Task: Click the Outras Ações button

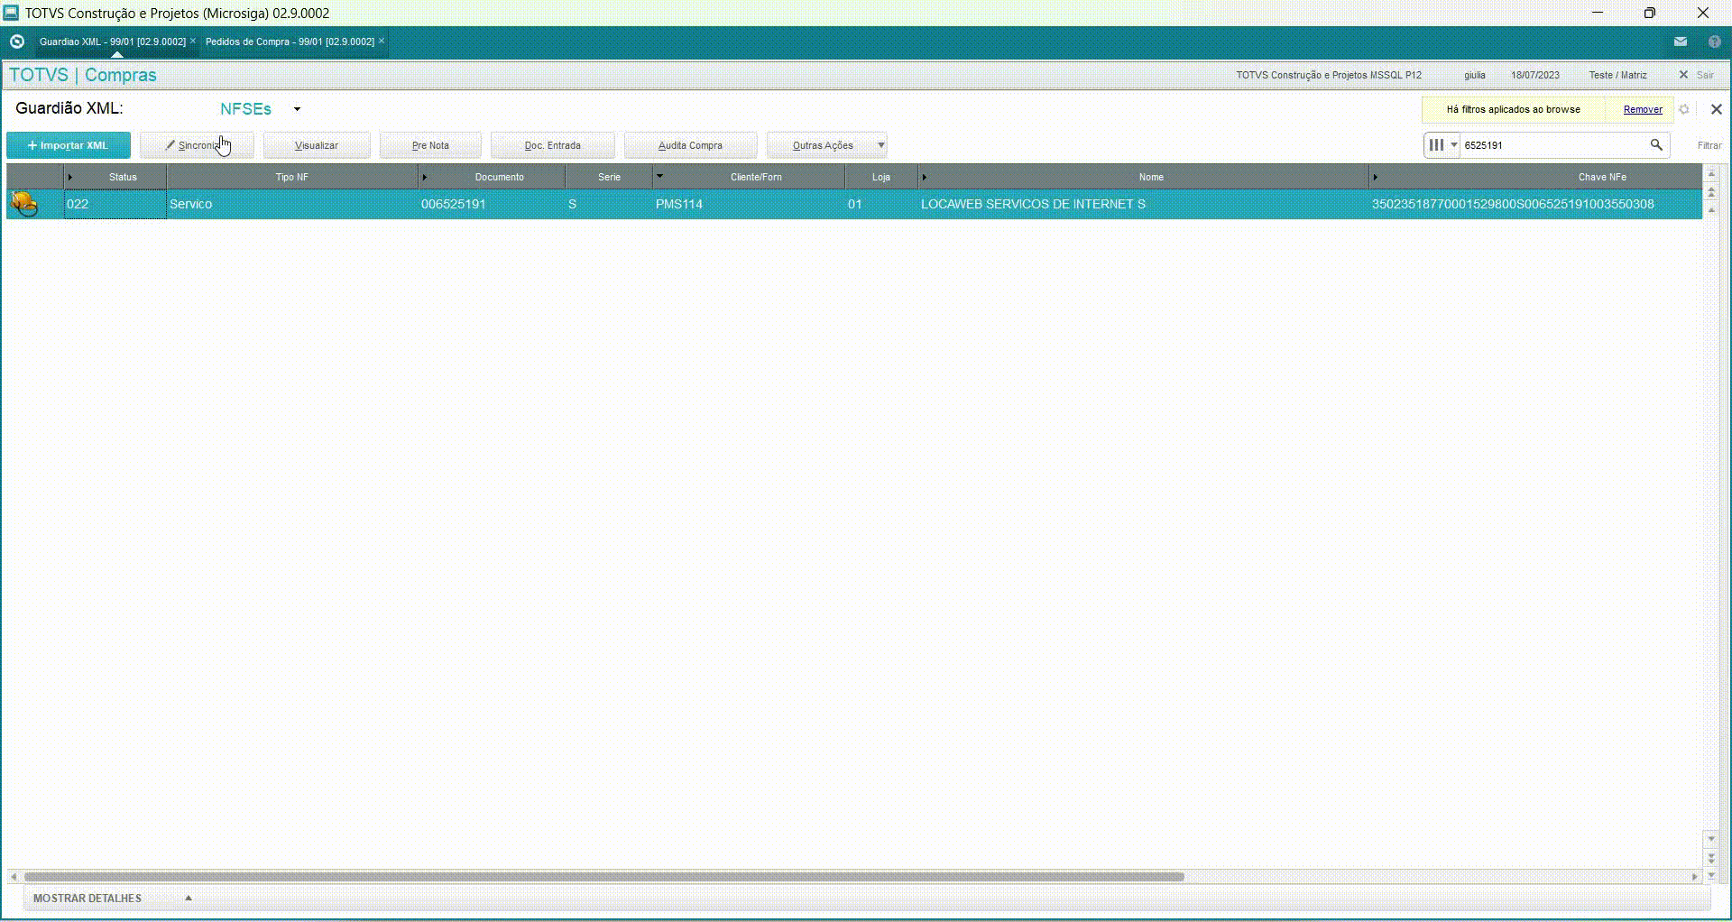Action: point(822,145)
